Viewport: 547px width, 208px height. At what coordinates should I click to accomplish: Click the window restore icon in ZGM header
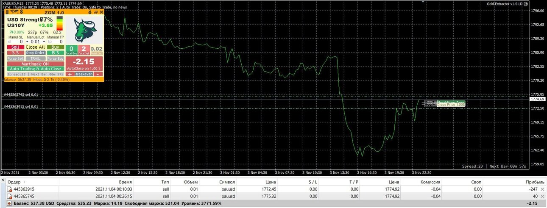point(95,12)
